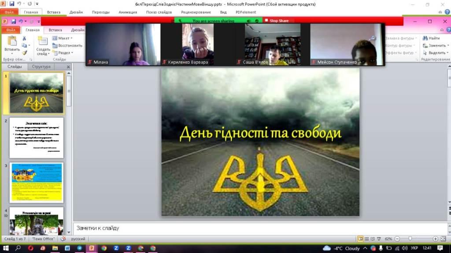
Task: Open Заливка фигуры dropdown
Action: 401,38
